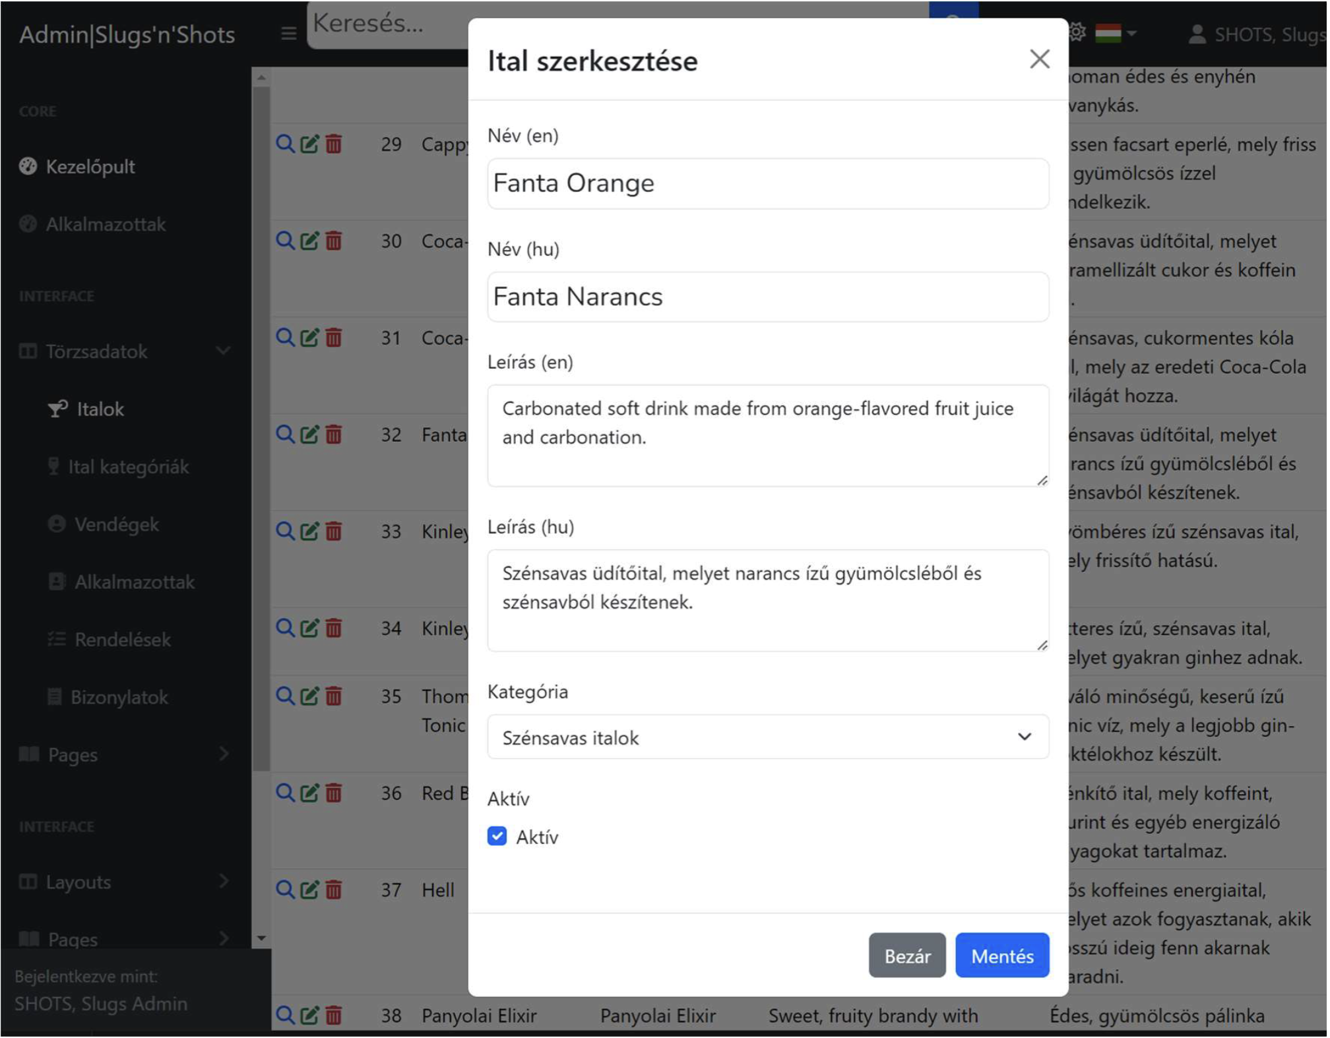
Task: Click the red trash icon in row 29
Action: coord(334,143)
